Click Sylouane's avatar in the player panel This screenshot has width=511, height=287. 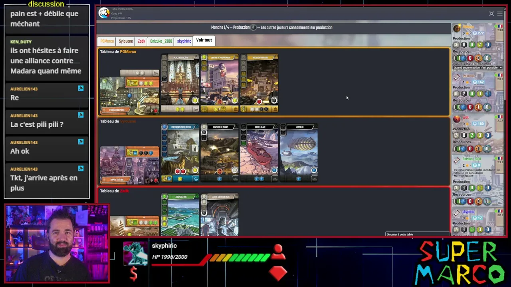457,78
